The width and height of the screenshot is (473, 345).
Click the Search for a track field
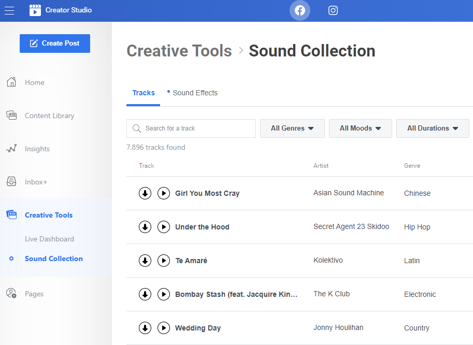[191, 128]
